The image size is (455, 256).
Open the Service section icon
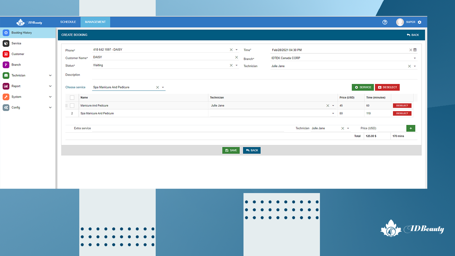tap(6, 43)
